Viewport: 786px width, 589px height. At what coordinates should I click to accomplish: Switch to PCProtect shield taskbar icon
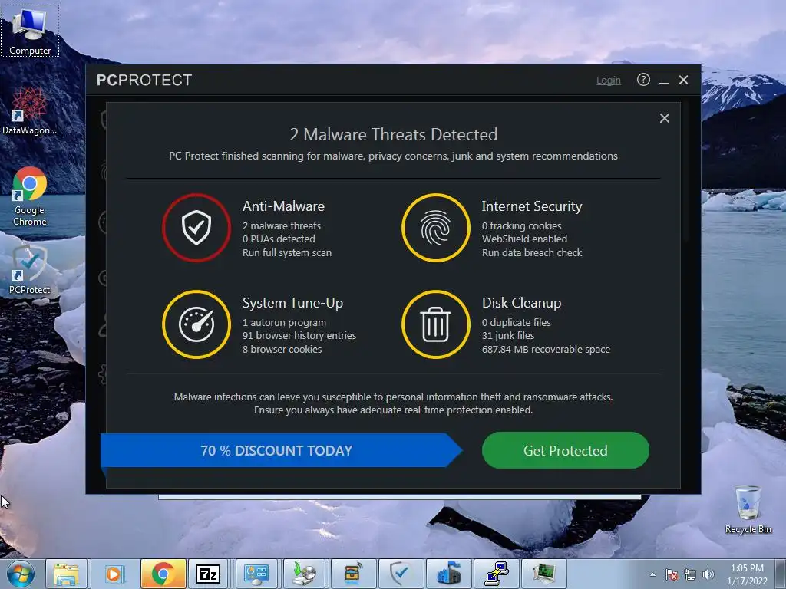[399, 574]
